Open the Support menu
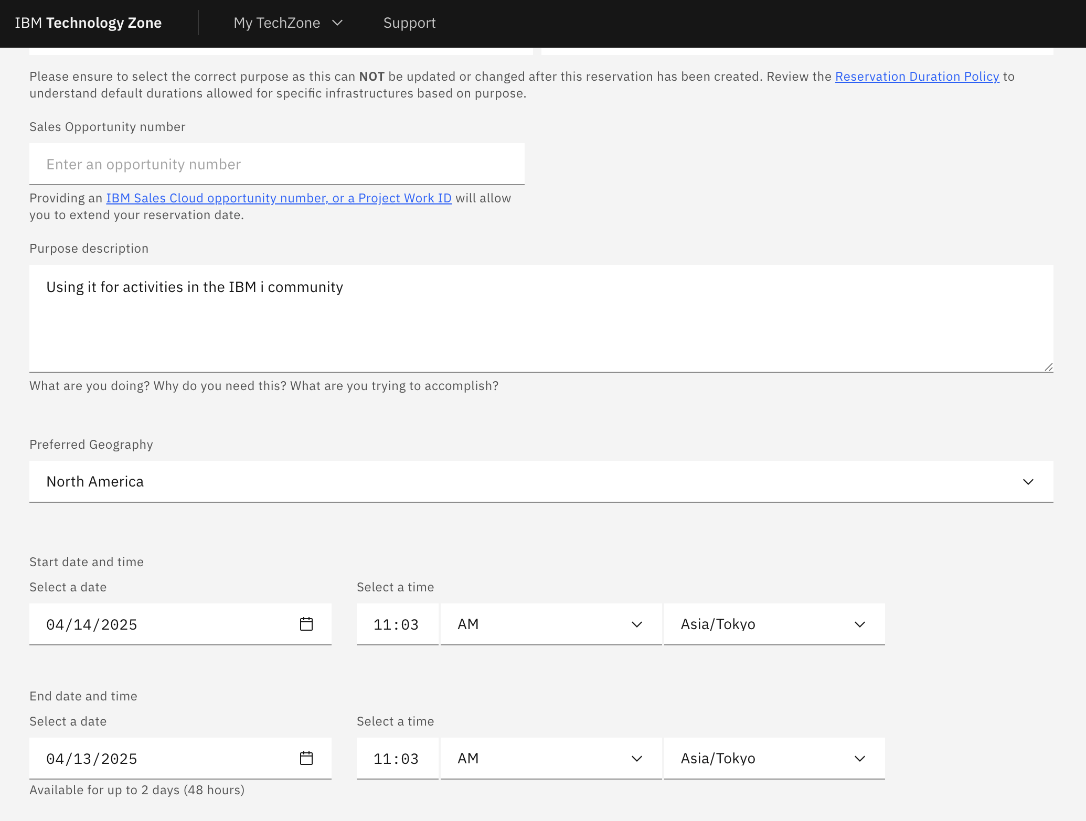Viewport: 1086px width, 821px height. pos(409,23)
